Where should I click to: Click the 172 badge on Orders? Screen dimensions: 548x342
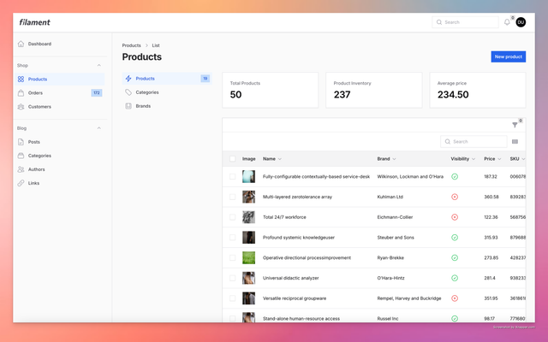click(97, 93)
